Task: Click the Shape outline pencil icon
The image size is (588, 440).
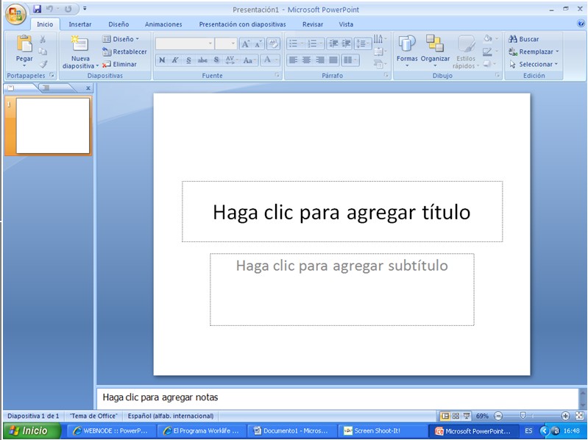Action: coord(487,52)
